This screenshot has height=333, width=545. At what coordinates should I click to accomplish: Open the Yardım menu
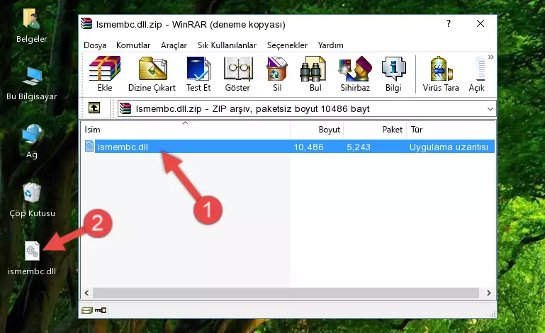pyautogui.click(x=330, y=45)
